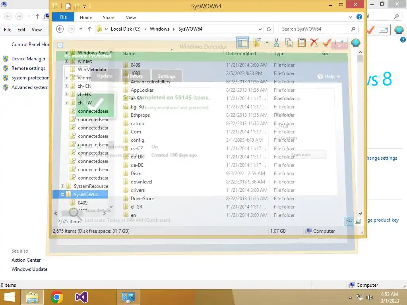The height and width of the screenshot is (305, 407).
Task: Refresh the SysWOW64 folder view
Action: coord(269,29)
